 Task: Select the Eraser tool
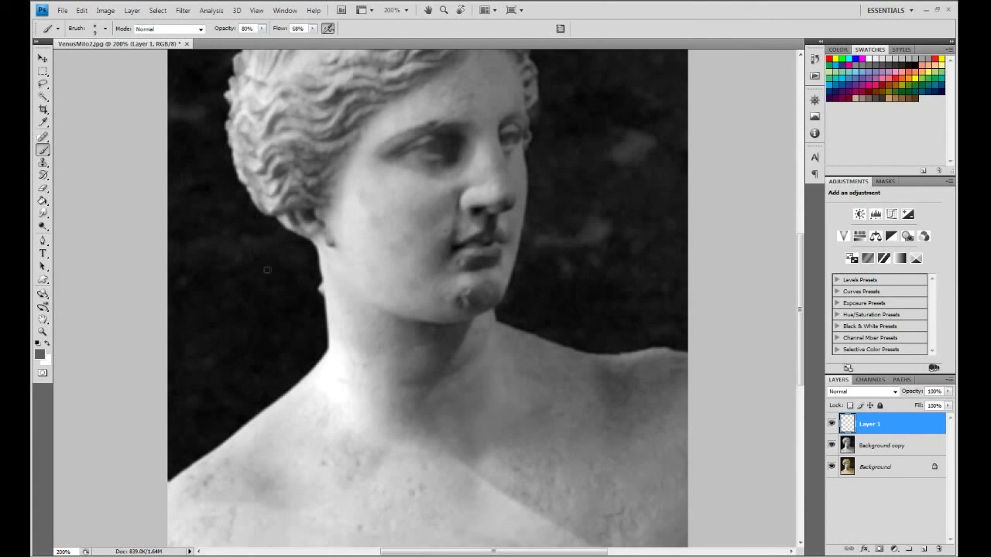[x=43, y=188]
